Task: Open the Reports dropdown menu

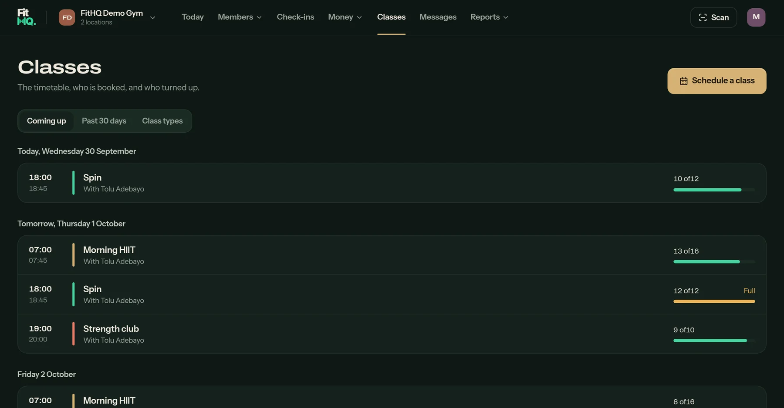Action: (489, 17)
